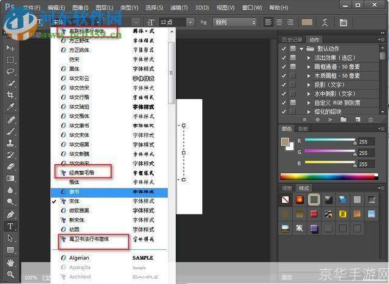This screenshot has width=389, height=284.
Task: Select the Brush tool
Action: click(10, 131)
